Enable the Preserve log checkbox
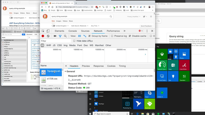The height and width of the screenshot is (115, 205). [112, 36]
